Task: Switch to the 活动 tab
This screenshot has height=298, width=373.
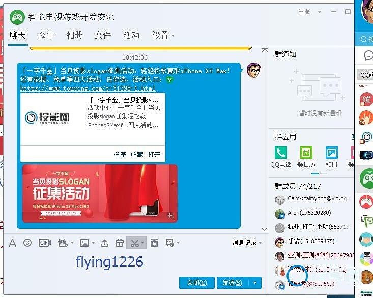Action: click(x=131, y=35)
